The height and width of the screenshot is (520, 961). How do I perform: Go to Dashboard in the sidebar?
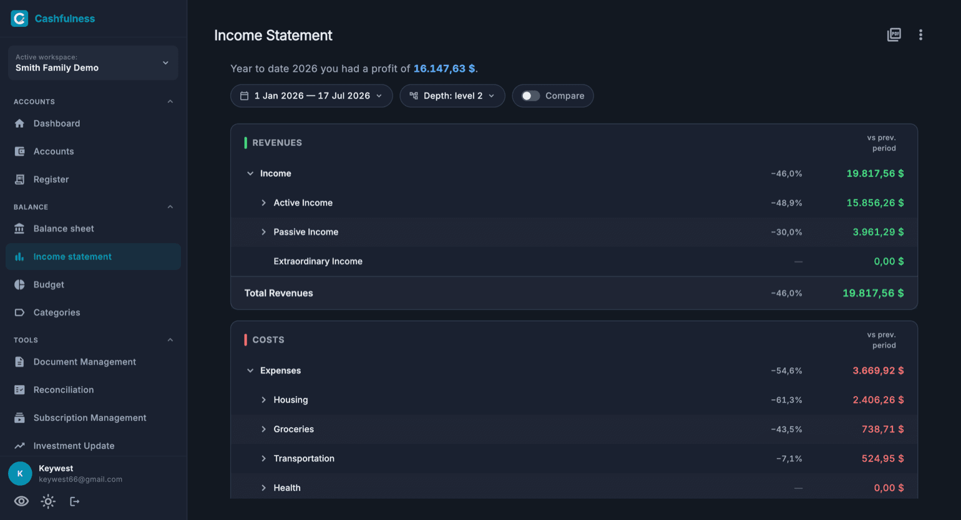(x=93, y=123)
